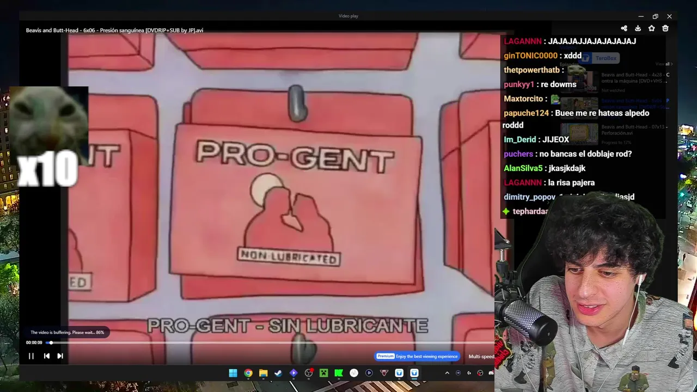Viewport: 697px width, 392px height.
Task: Click the video title 'Beavis and Butt-Head - 6x06'
Action: 114,30
